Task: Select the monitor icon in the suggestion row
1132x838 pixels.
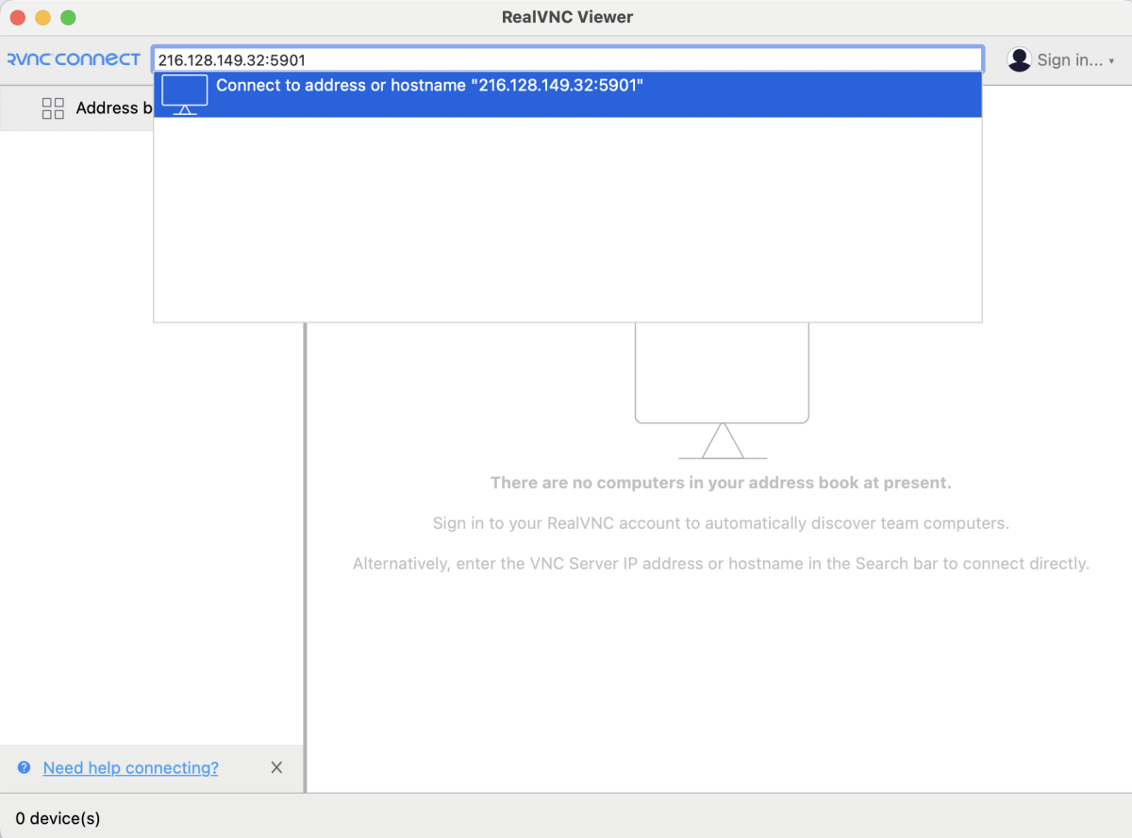Action: [185, 94]
